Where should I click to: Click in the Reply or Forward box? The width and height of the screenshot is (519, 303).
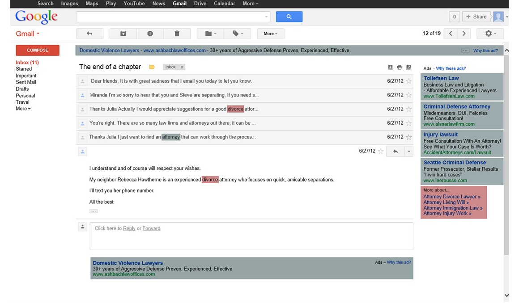[251, 236]
